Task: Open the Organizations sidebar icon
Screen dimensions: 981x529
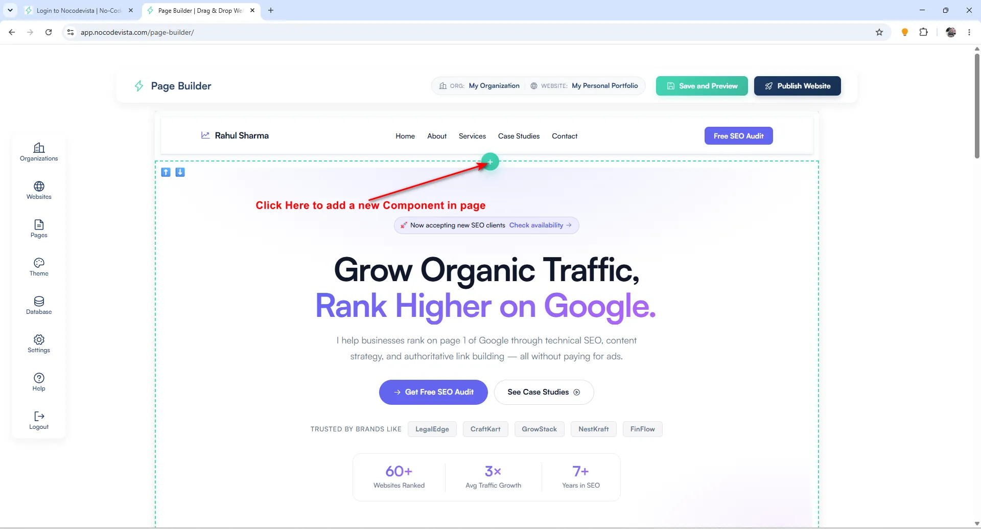Action: [39, 152]
